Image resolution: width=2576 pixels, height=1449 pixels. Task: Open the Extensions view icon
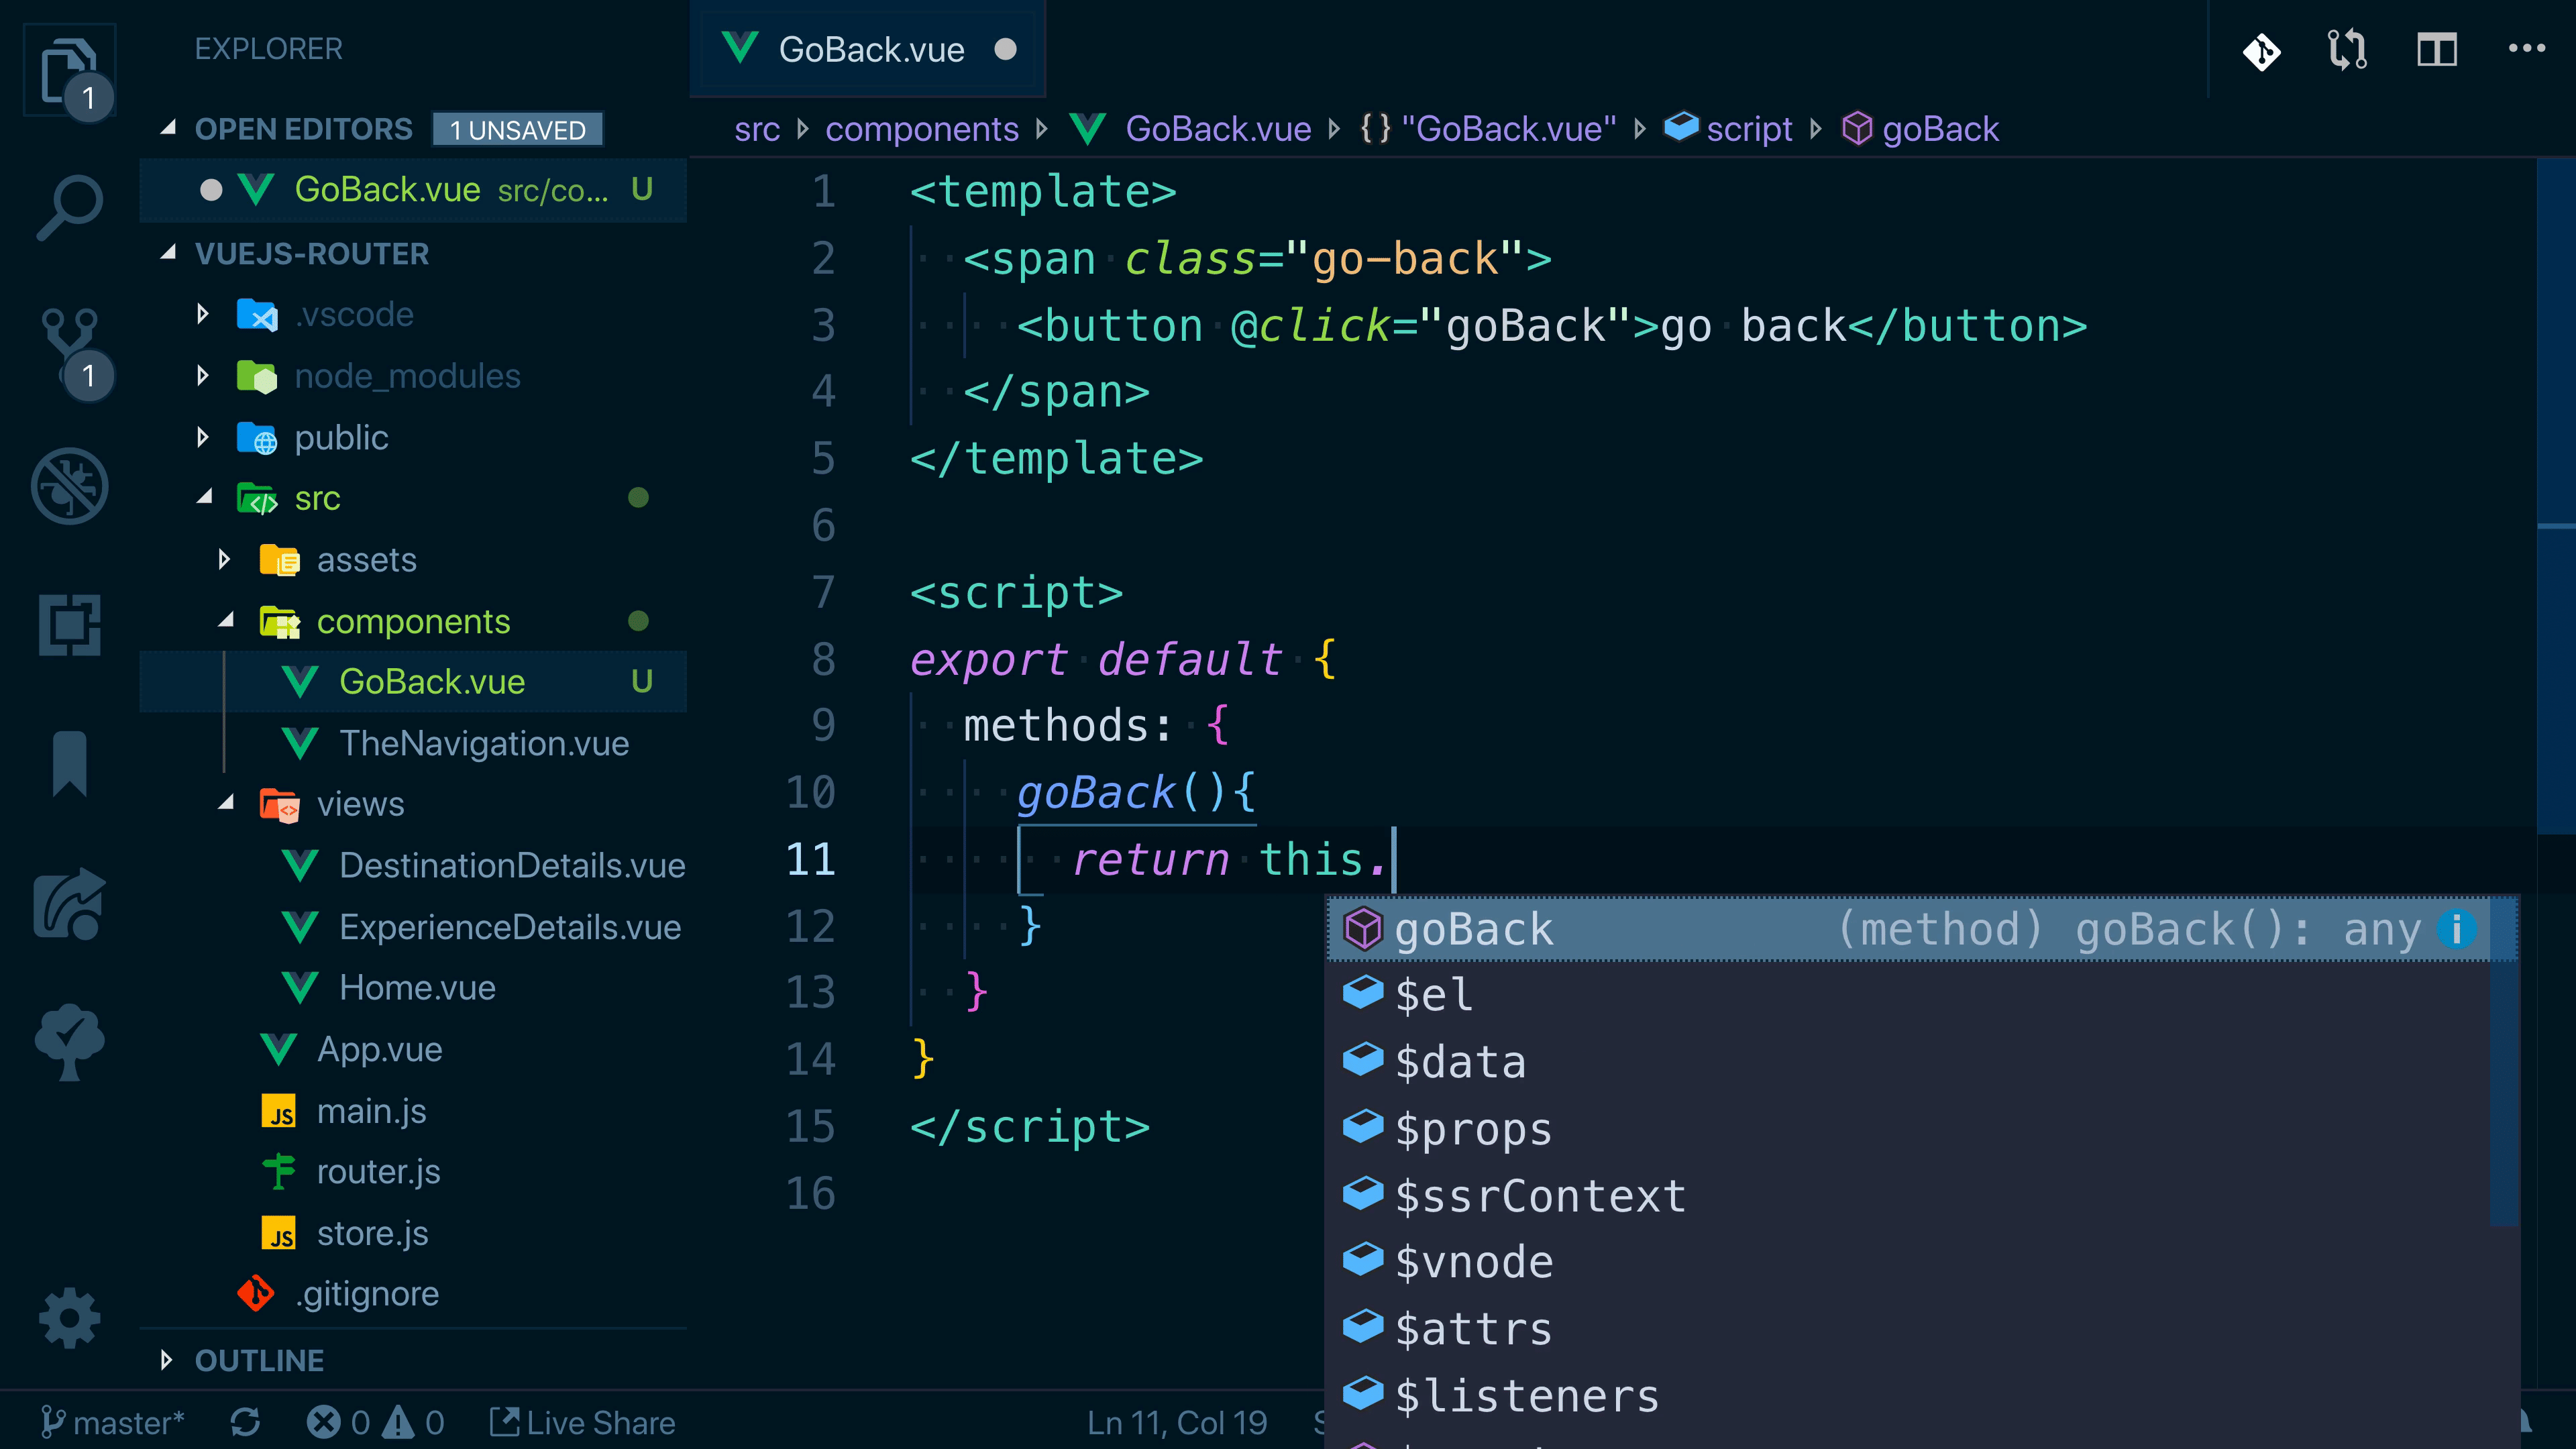point(69,625)
